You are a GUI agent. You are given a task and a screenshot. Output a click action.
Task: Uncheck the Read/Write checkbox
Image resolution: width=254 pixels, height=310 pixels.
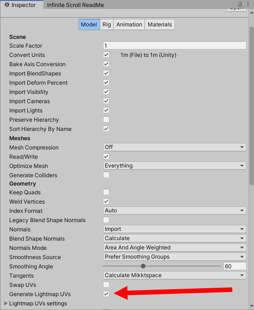tap(106, 156)
